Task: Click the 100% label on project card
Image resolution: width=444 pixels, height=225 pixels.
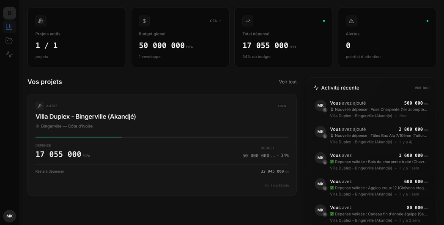Action: (x=282, y=106)
